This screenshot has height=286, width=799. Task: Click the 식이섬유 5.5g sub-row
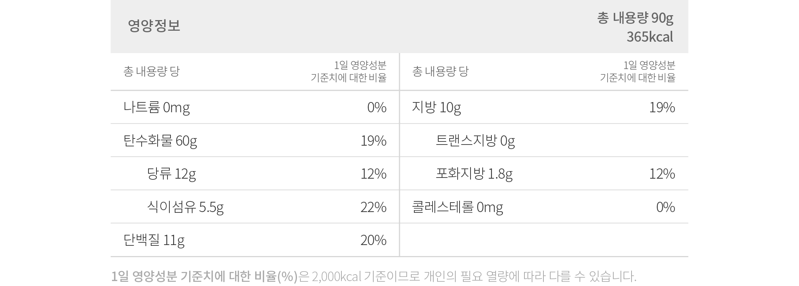[185, 207]
